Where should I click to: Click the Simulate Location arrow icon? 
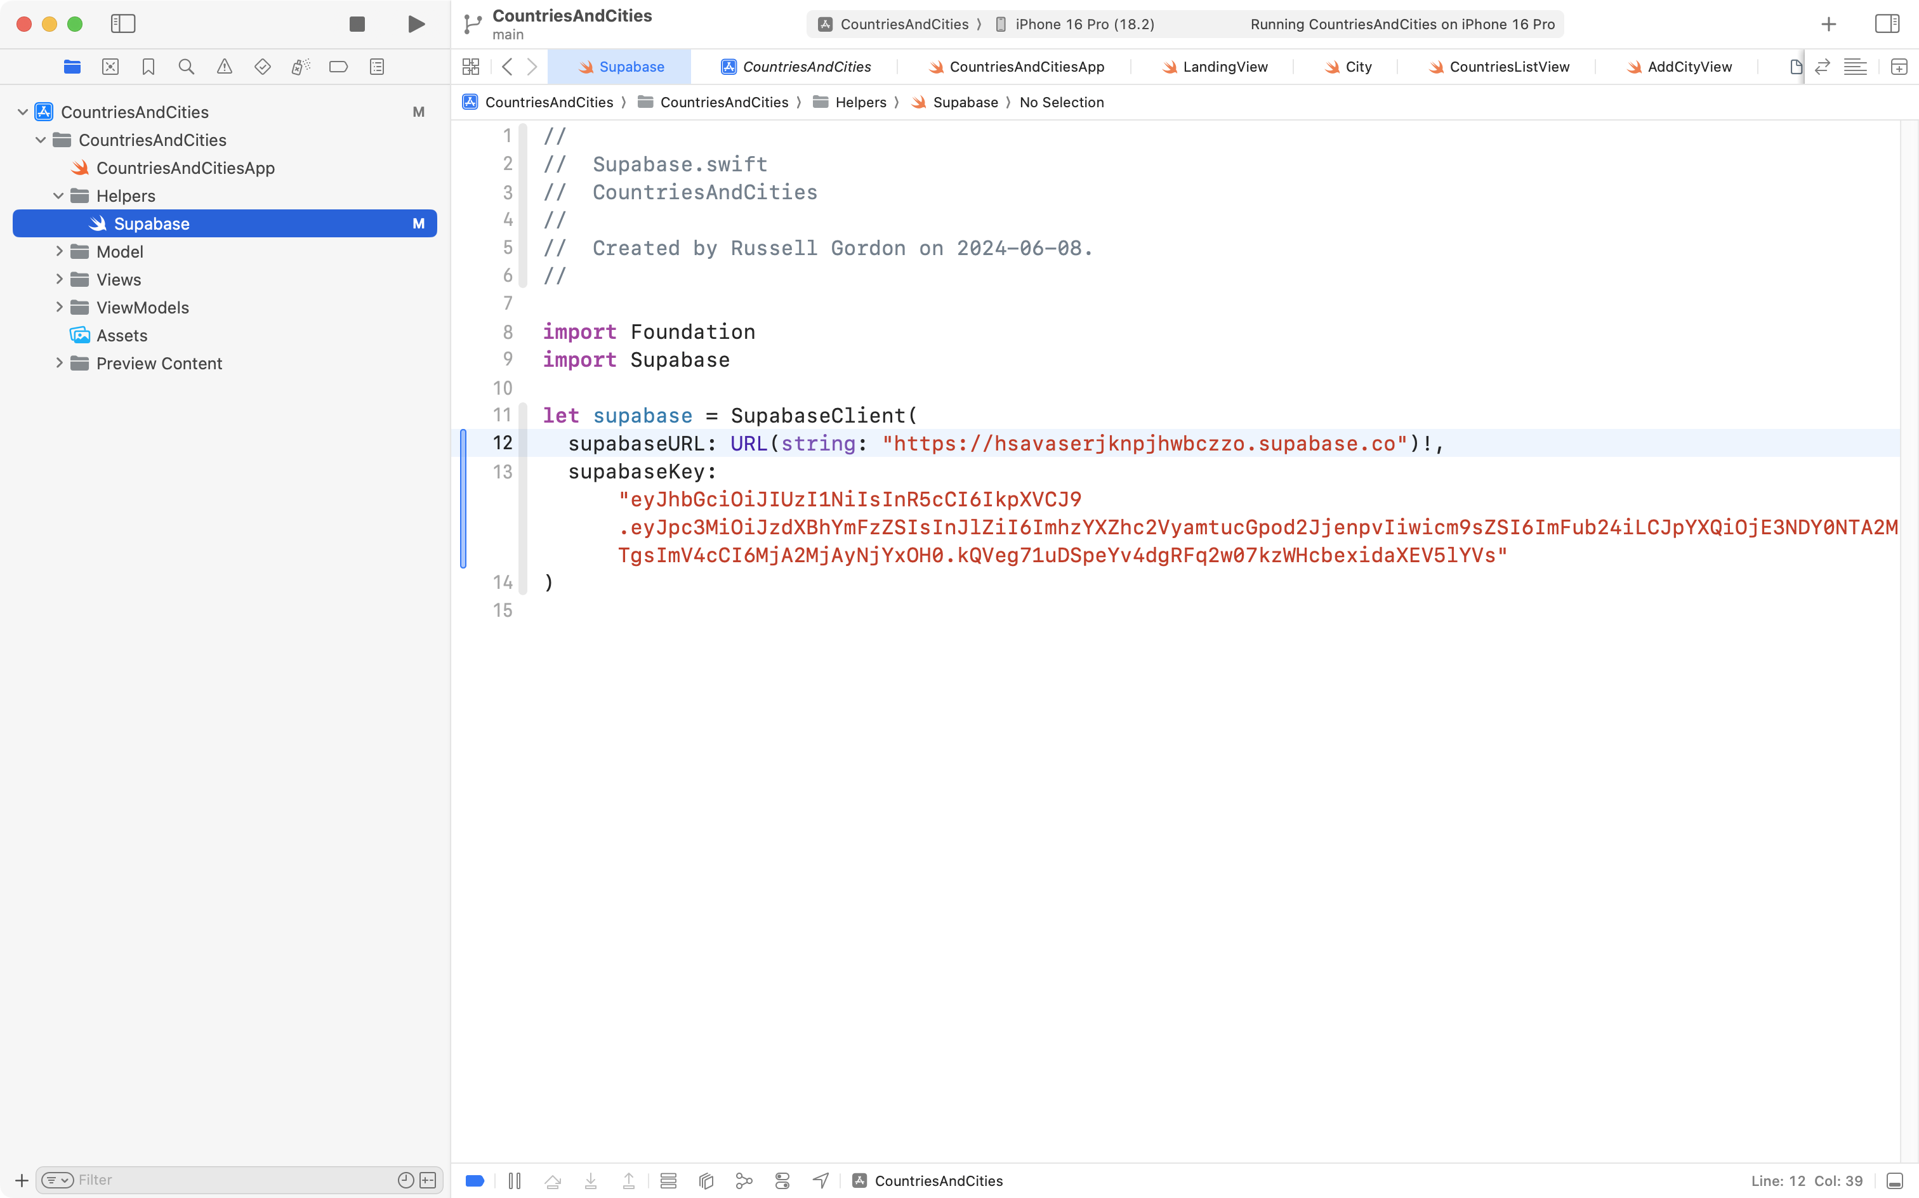coord(821,1181)
